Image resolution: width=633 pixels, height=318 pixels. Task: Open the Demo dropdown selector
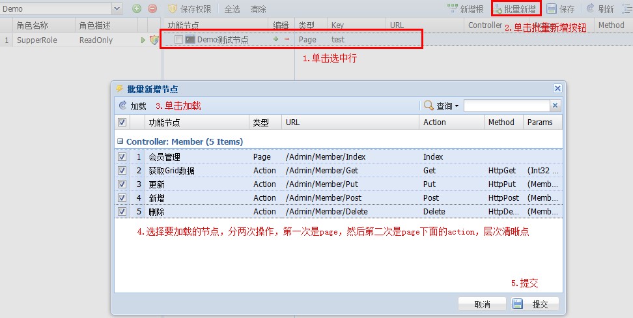click(x=117, y=9)
